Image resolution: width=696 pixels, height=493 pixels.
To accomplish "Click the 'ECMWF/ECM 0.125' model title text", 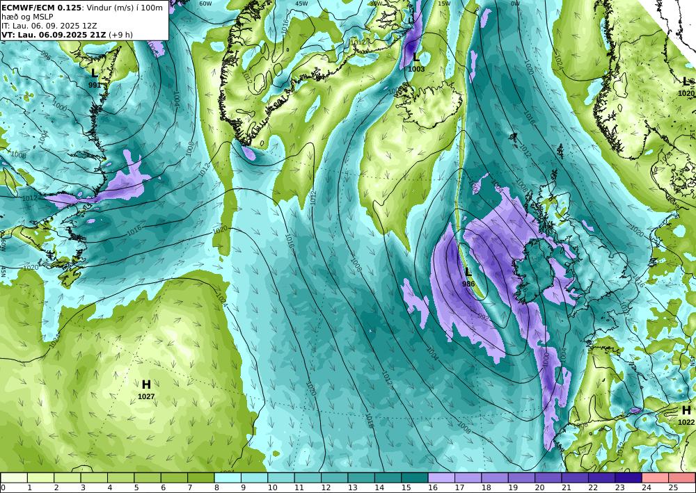I will pyautogui.click(x=42, y=8).
